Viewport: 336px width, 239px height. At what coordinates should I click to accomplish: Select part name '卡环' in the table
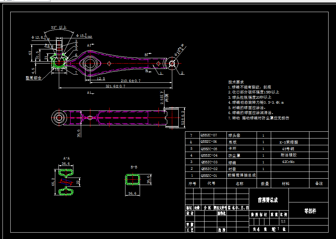point(232,148)
